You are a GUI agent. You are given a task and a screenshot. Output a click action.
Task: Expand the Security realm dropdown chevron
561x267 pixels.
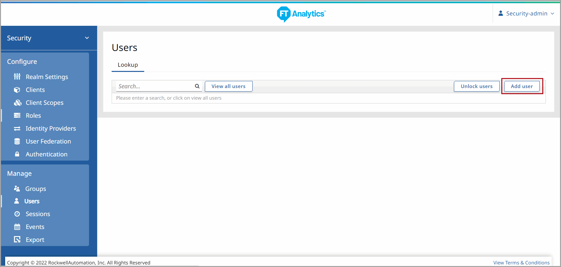pos(87,38)
